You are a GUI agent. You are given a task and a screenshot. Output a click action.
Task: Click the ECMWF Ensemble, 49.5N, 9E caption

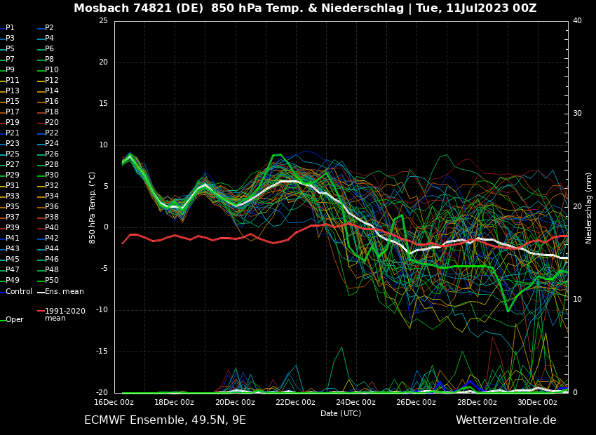[165, 420]
